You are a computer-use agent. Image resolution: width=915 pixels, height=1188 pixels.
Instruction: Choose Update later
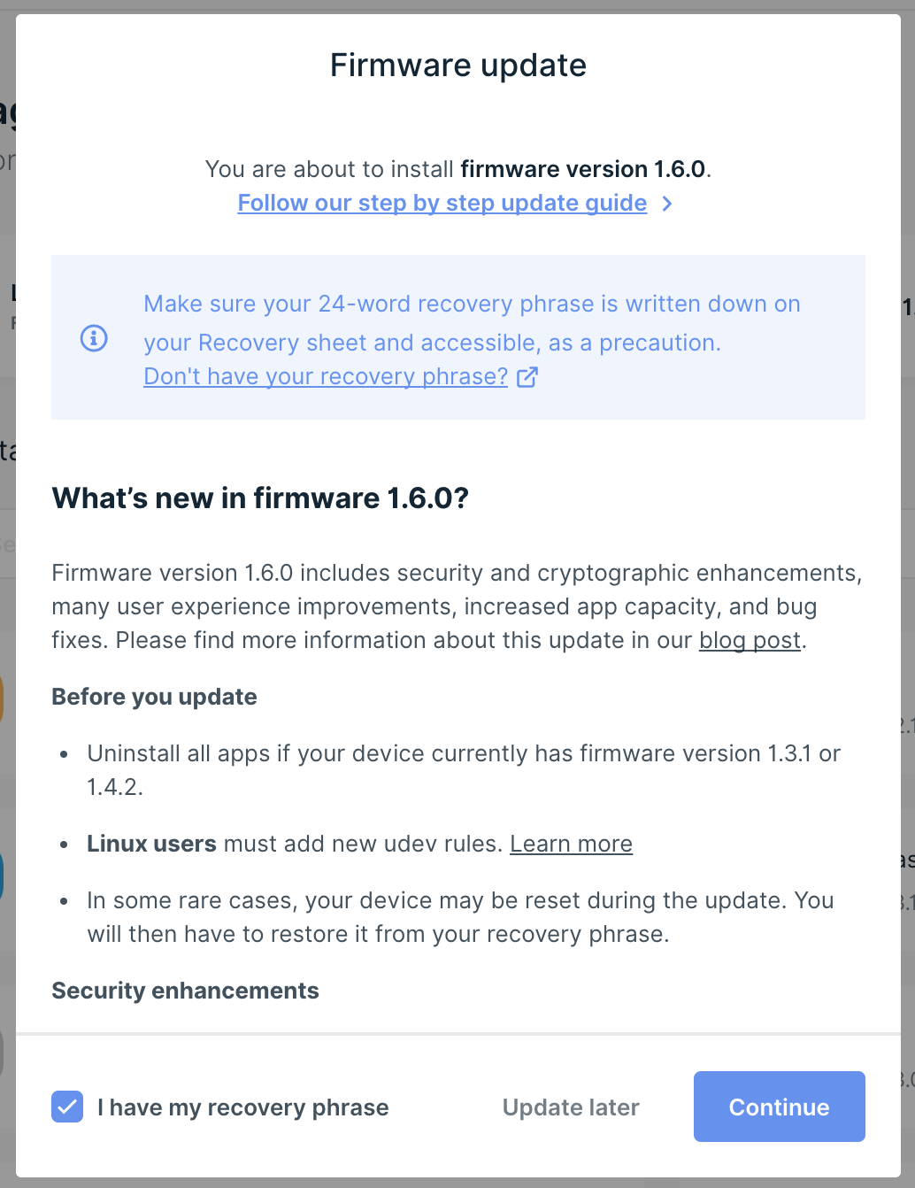pos(571,1107)
